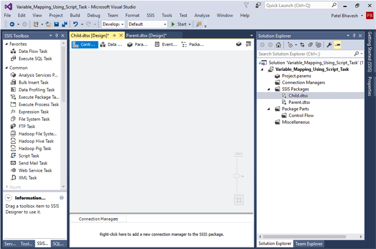The width and height of the screenshot is (376, 249).
Task: Open the Solution Configurations dropdown showing Development
Action: click(x=113, y=24)
